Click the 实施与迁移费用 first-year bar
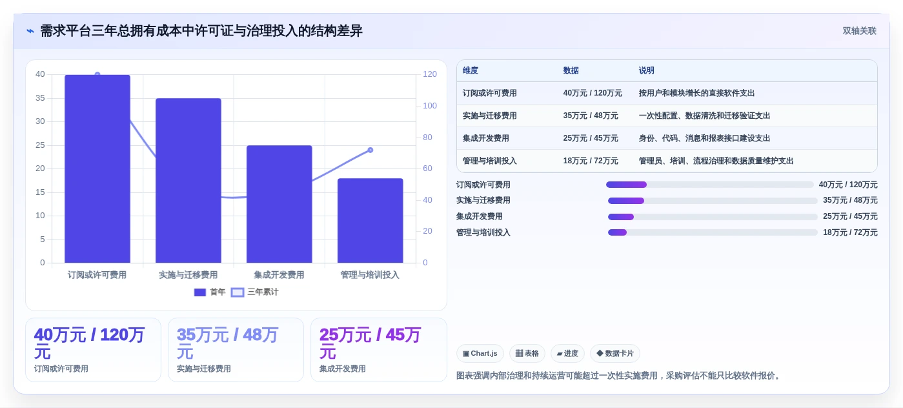The width and height of the screenshot is (903, 408). [188, 181]
